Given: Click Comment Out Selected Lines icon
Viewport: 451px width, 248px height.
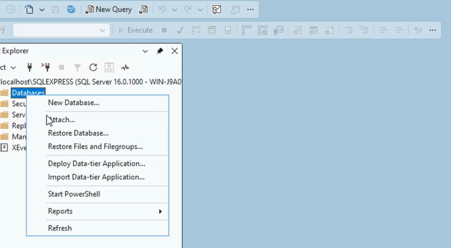Looking at the screenshot, I should click(348, 30).
